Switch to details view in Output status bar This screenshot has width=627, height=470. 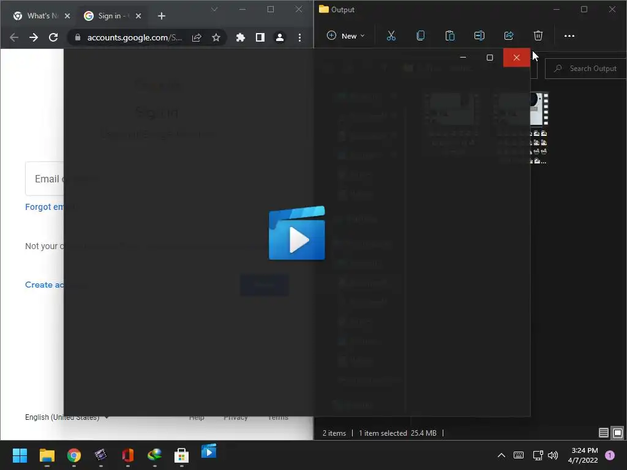(603, 433)
